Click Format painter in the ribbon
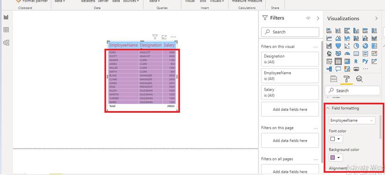Viewport: 385px width, 175px height. click(x=32, y=1)
